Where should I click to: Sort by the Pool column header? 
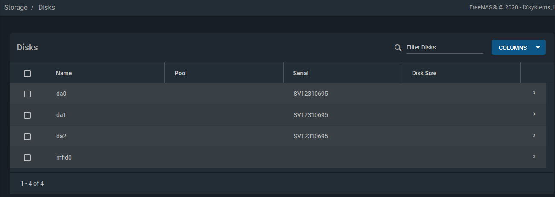181,73
